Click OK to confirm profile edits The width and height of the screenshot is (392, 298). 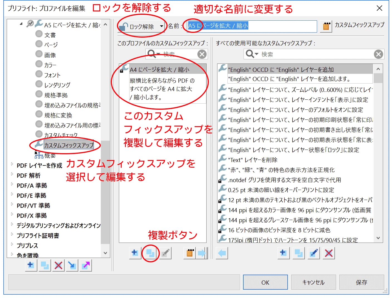[265, 282]
